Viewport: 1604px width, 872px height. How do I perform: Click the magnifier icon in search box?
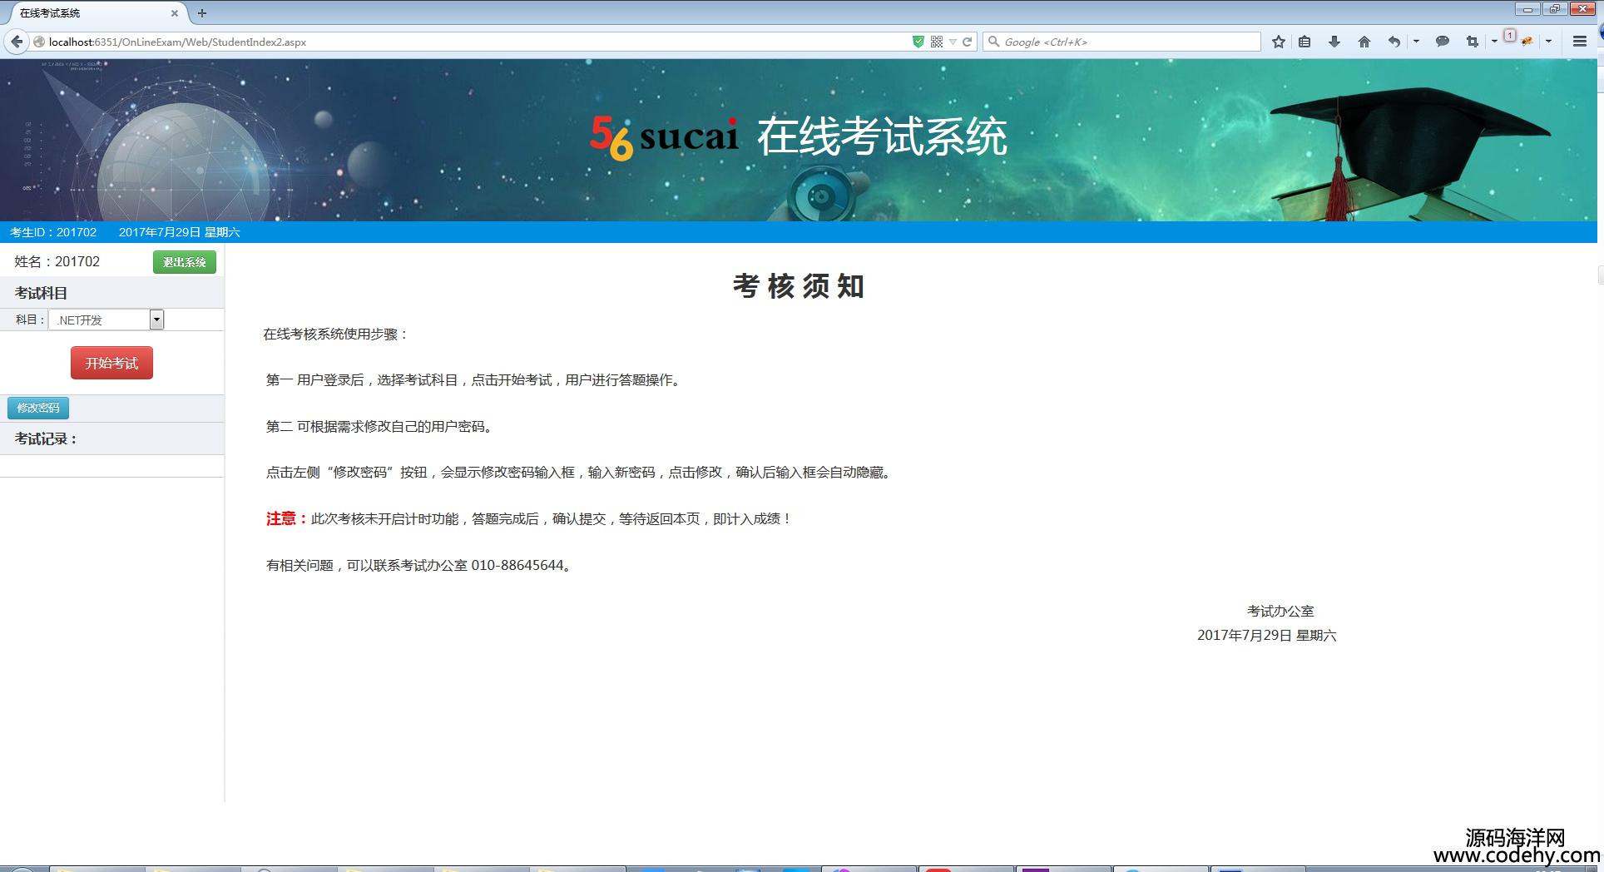click(993, 42)
